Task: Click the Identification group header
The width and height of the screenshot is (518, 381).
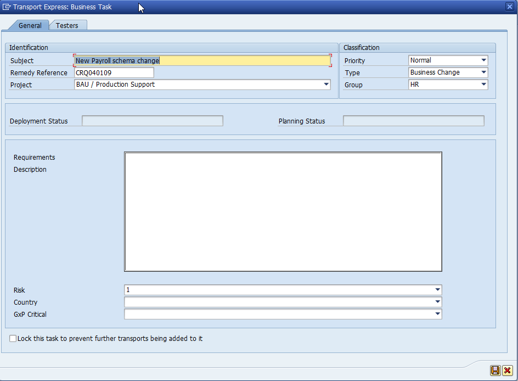Action: (x=171, y=48)
